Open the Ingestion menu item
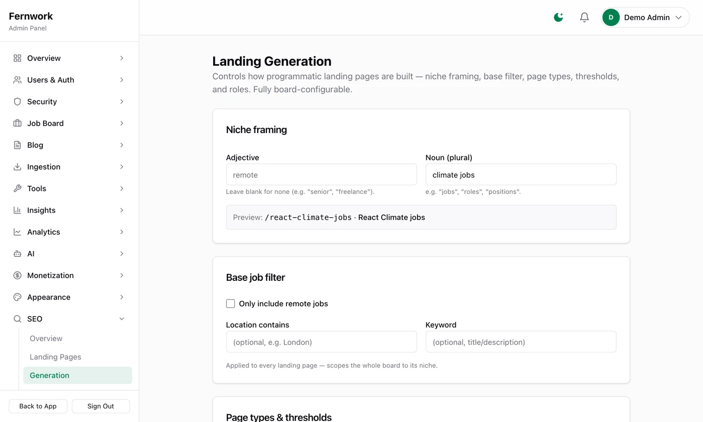Viewport: 703px width, 422px height. pos(69,167)
